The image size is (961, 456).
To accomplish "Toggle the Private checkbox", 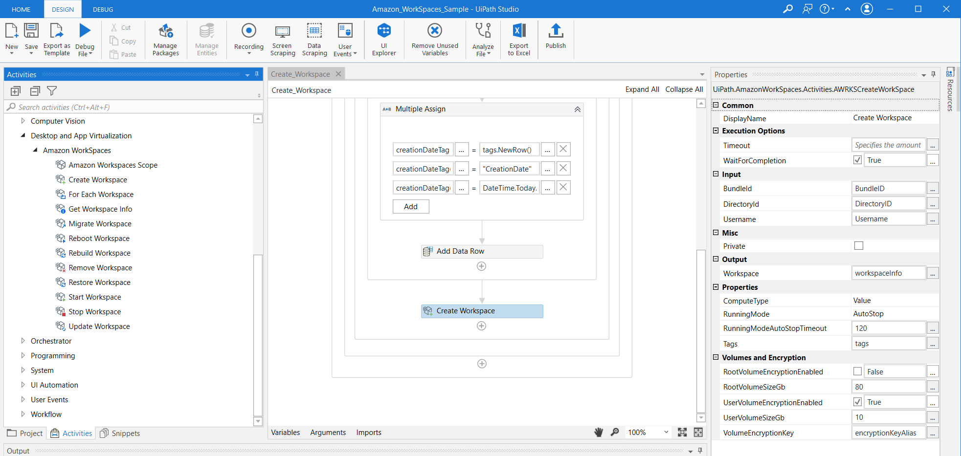I will tap(859, 246).
